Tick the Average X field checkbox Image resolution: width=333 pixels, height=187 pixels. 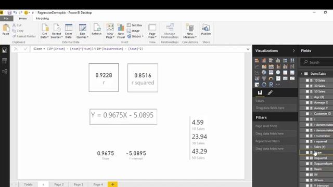308,103
